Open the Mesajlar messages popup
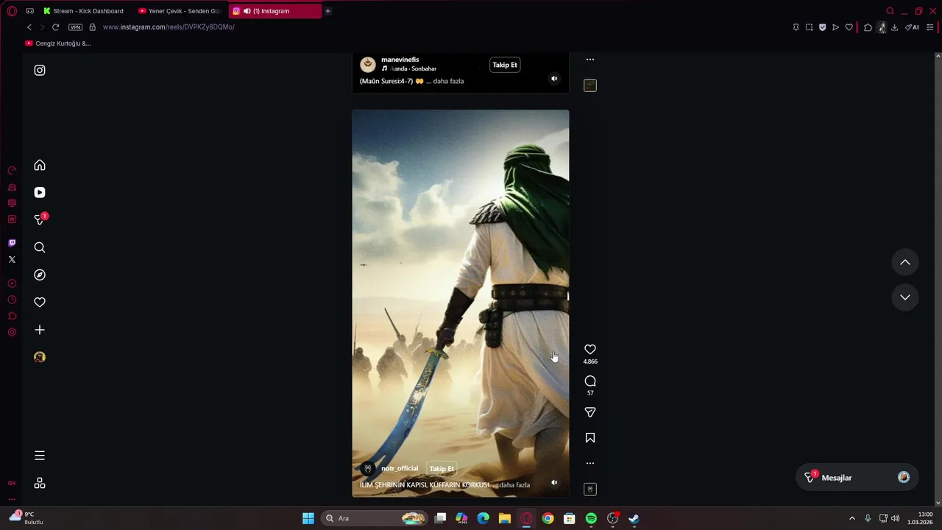942x530 pixels. (858, 478)
